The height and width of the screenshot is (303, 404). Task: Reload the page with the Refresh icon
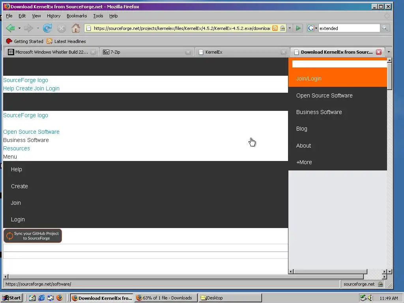(x=47, y=28)
